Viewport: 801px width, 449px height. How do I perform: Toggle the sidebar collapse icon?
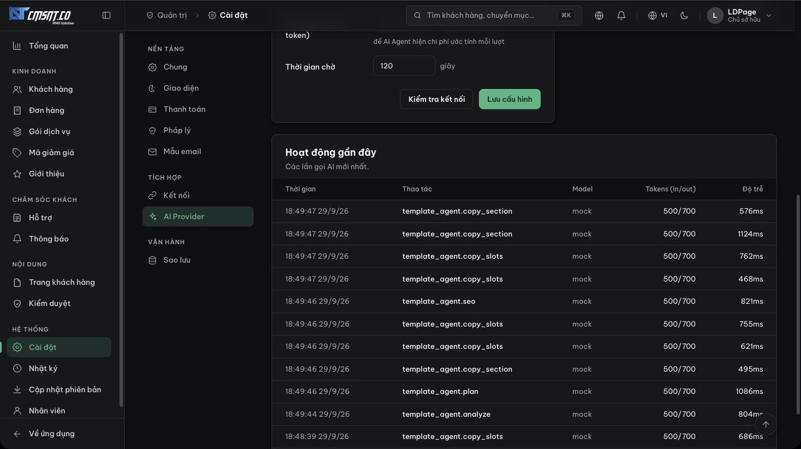tap(107, 16)
